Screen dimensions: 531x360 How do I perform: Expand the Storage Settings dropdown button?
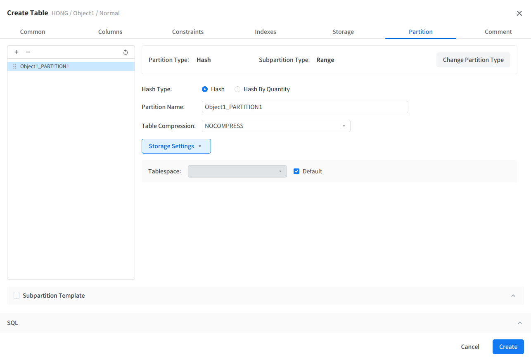[x=176, y=146]
